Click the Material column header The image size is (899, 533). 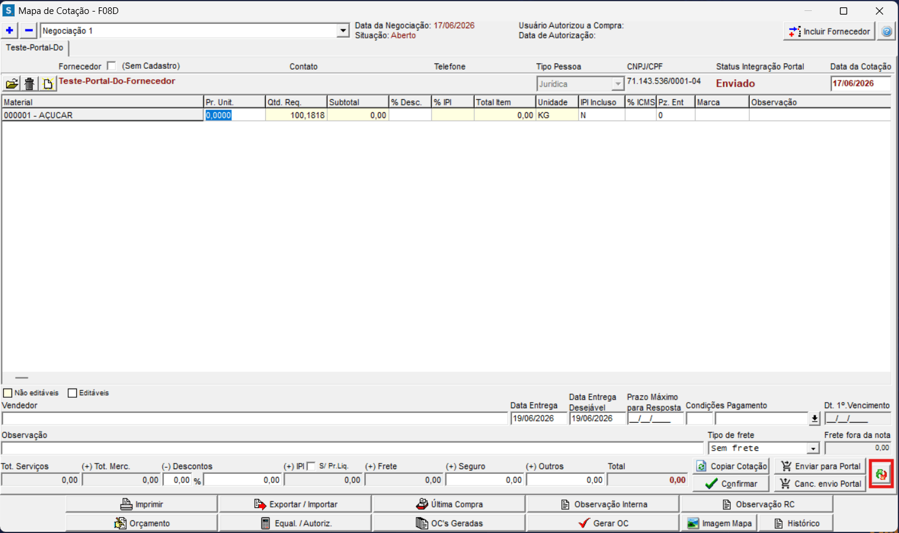(102, 102)
